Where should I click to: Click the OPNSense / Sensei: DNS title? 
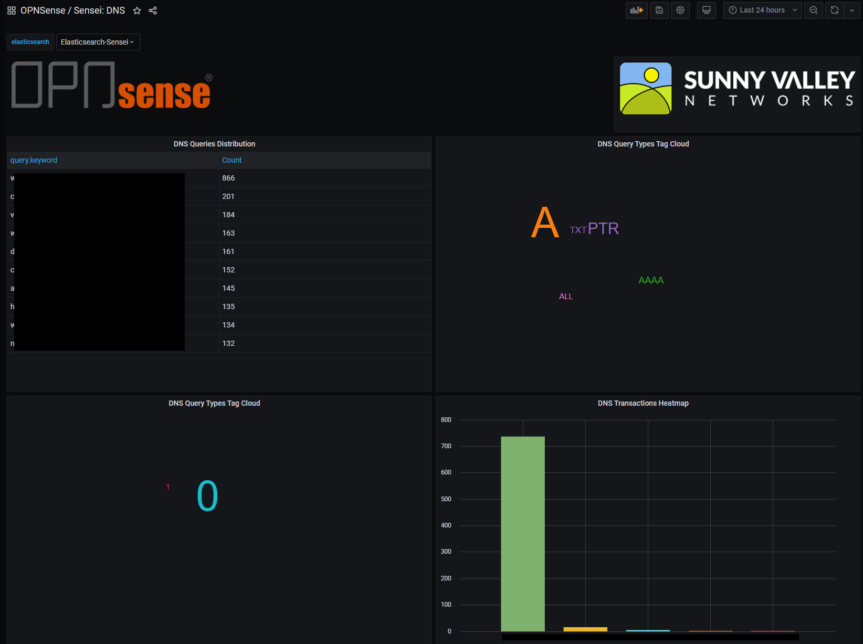pos(73,10)
